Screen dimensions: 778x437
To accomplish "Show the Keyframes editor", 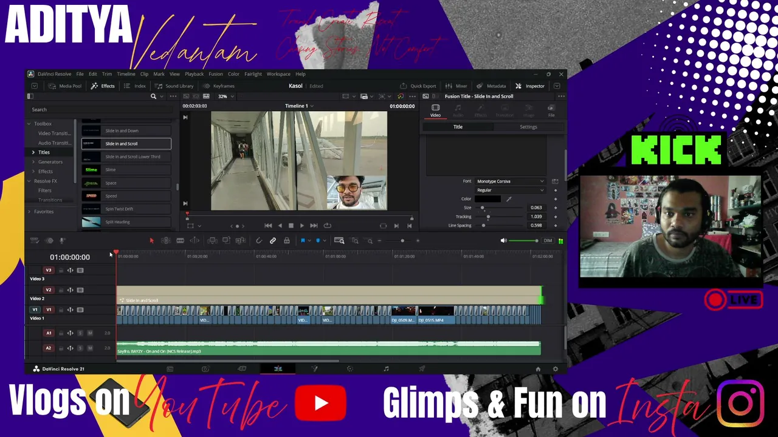I will (x=219, y=86).
